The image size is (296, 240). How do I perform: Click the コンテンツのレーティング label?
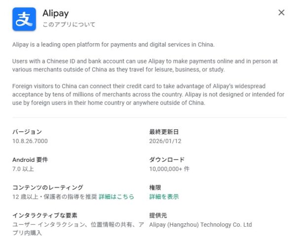(x=47, y=187)
